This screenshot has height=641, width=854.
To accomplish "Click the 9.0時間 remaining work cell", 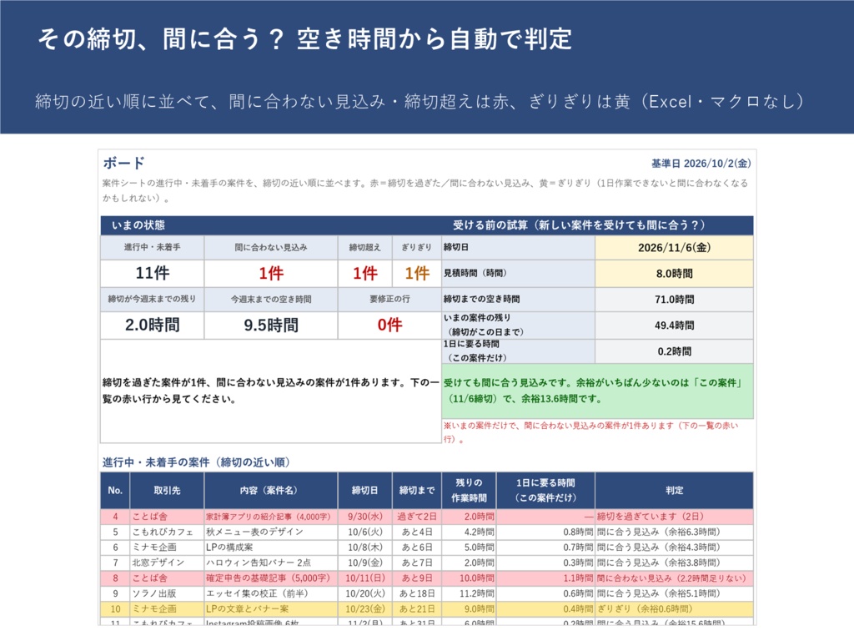I will tap(469, 608).
